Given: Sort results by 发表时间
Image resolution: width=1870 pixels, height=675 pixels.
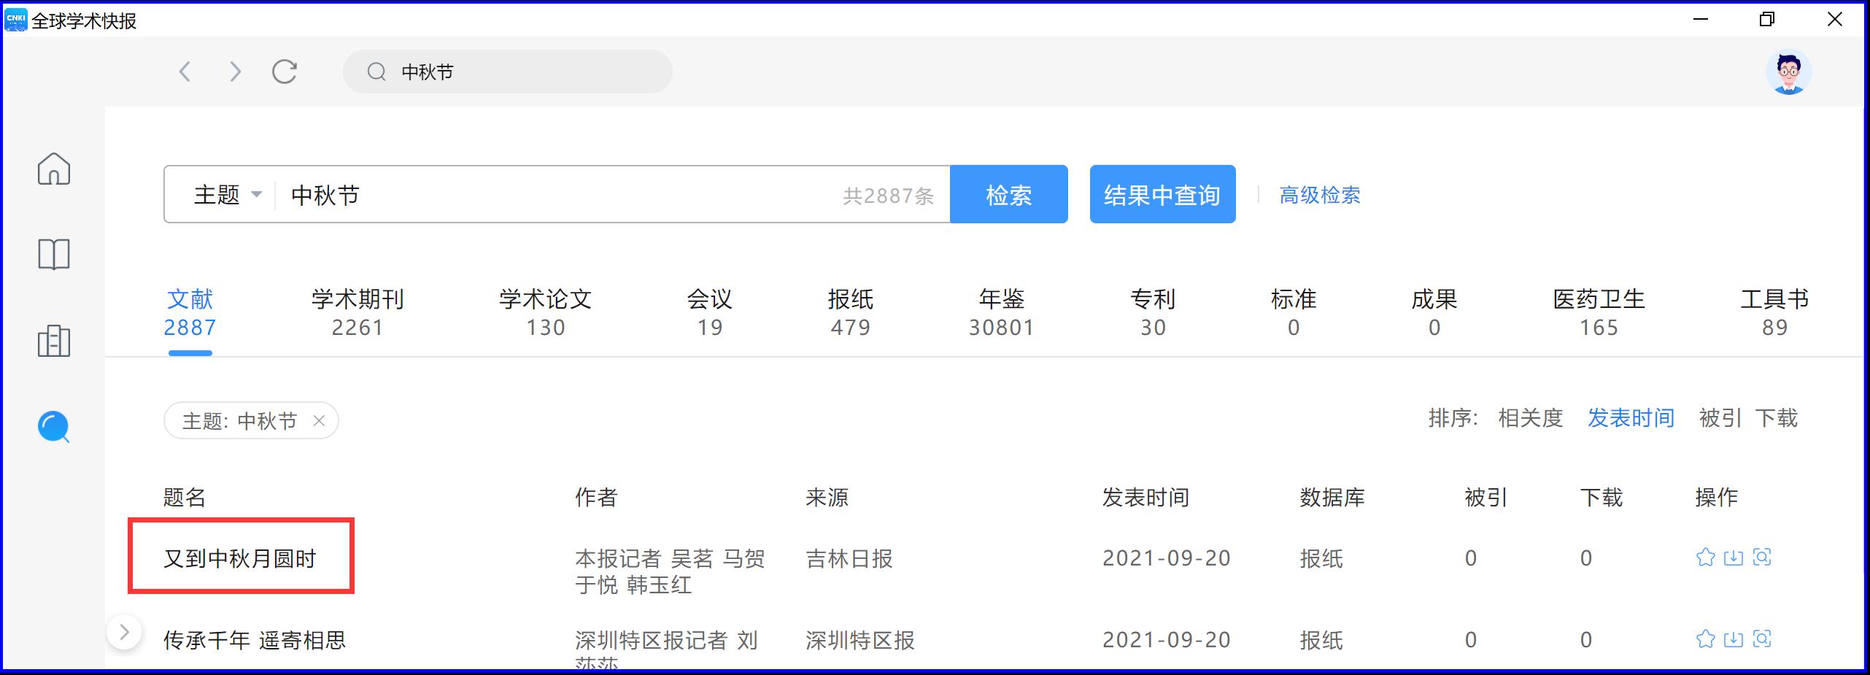Looking at the screenshot, I should pos(1631,418).
